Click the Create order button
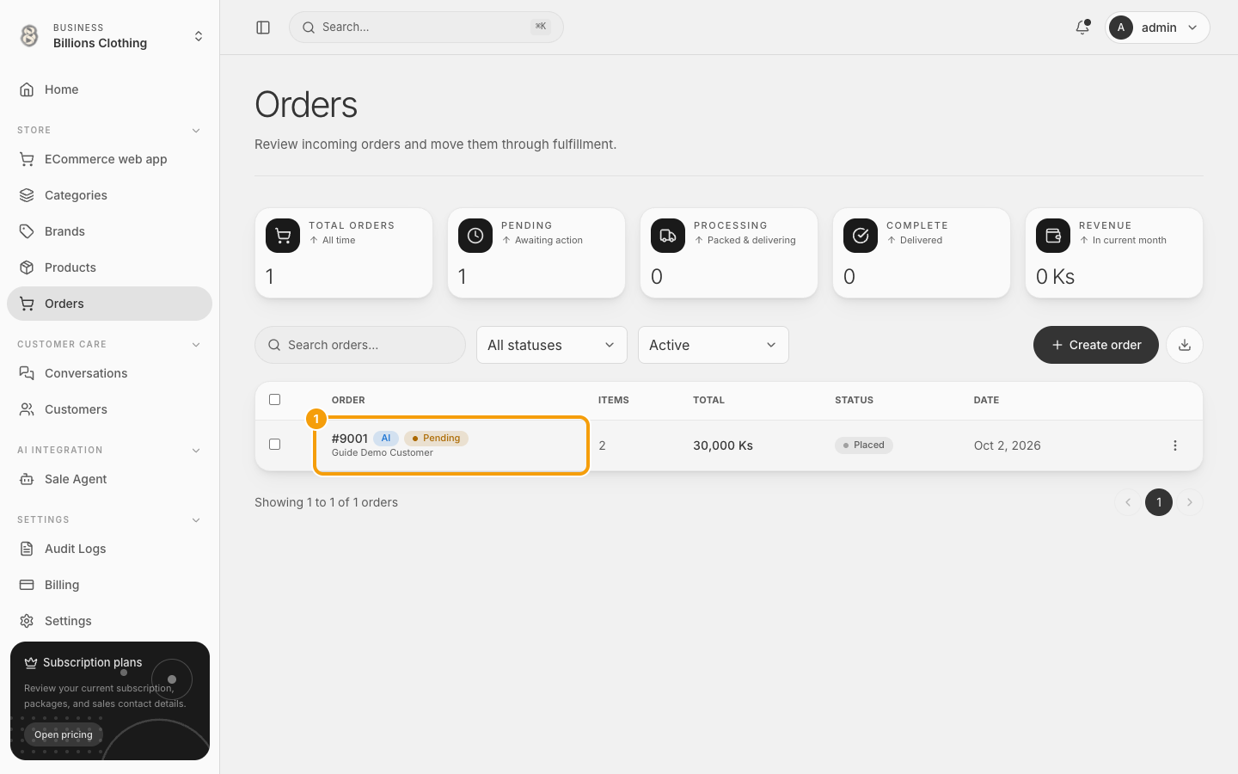 tap(1096, 345)
